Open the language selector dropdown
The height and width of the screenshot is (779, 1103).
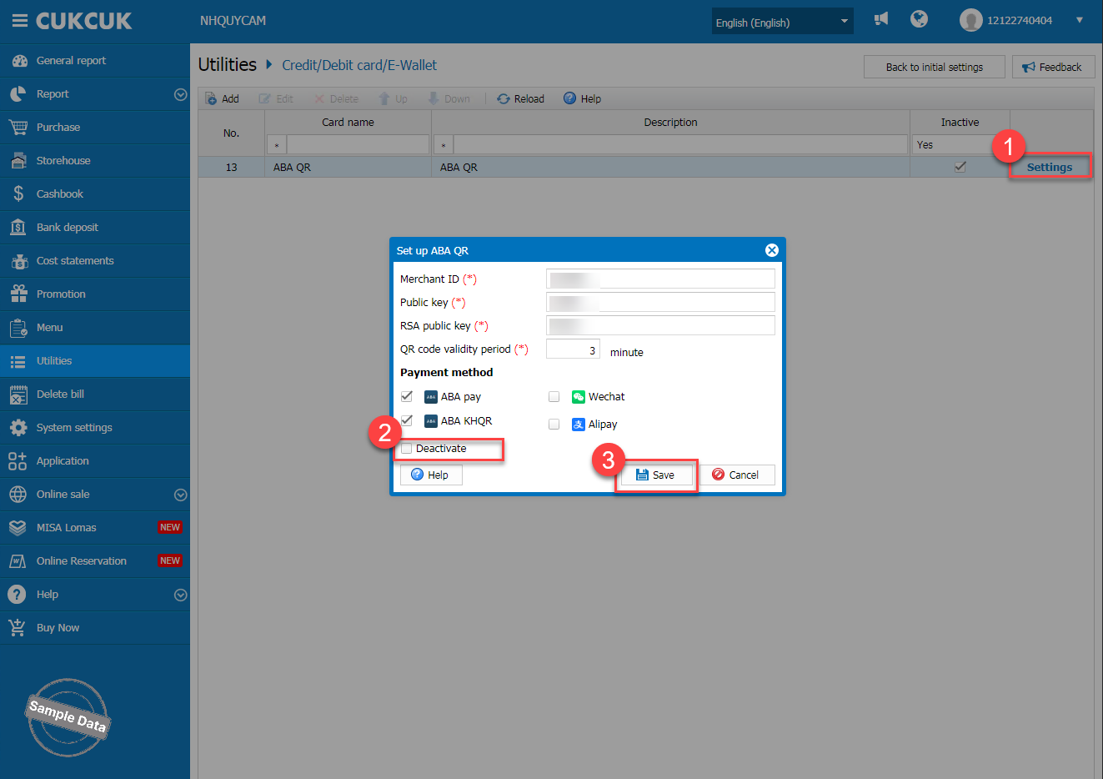point(782,22)
